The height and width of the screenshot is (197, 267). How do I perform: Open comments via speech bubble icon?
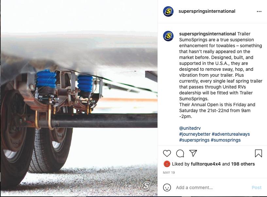(180, 153)
